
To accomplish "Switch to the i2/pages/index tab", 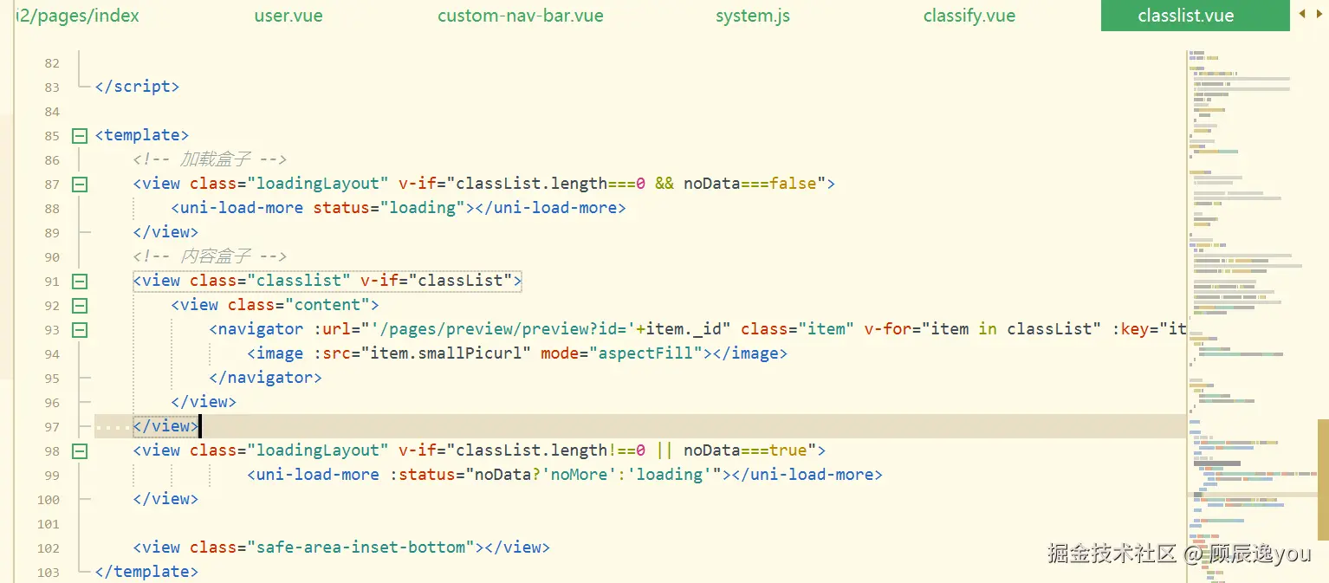I will [78, 16].
